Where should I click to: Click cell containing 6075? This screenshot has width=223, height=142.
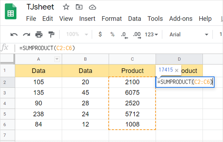pyautogui.click(x=132, y=93)
